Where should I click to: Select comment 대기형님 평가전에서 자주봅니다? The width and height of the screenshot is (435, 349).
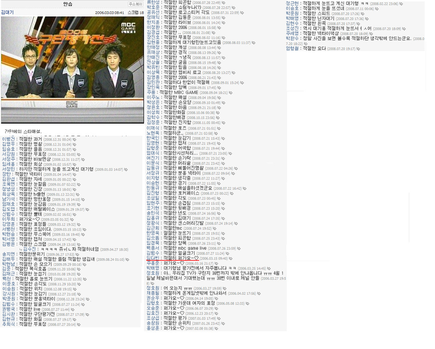pyautogui.click(x=200, y=268)
